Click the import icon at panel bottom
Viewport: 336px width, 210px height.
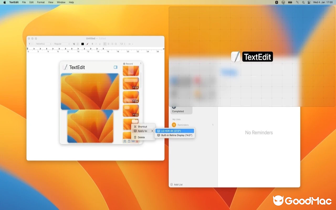[125, 141]
